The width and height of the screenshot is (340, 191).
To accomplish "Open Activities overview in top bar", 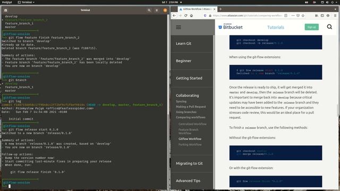I will coord(7,2).
